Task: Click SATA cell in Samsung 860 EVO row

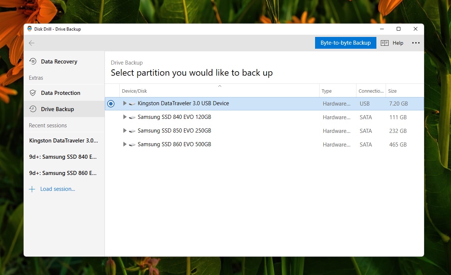Action: point(366,145)
